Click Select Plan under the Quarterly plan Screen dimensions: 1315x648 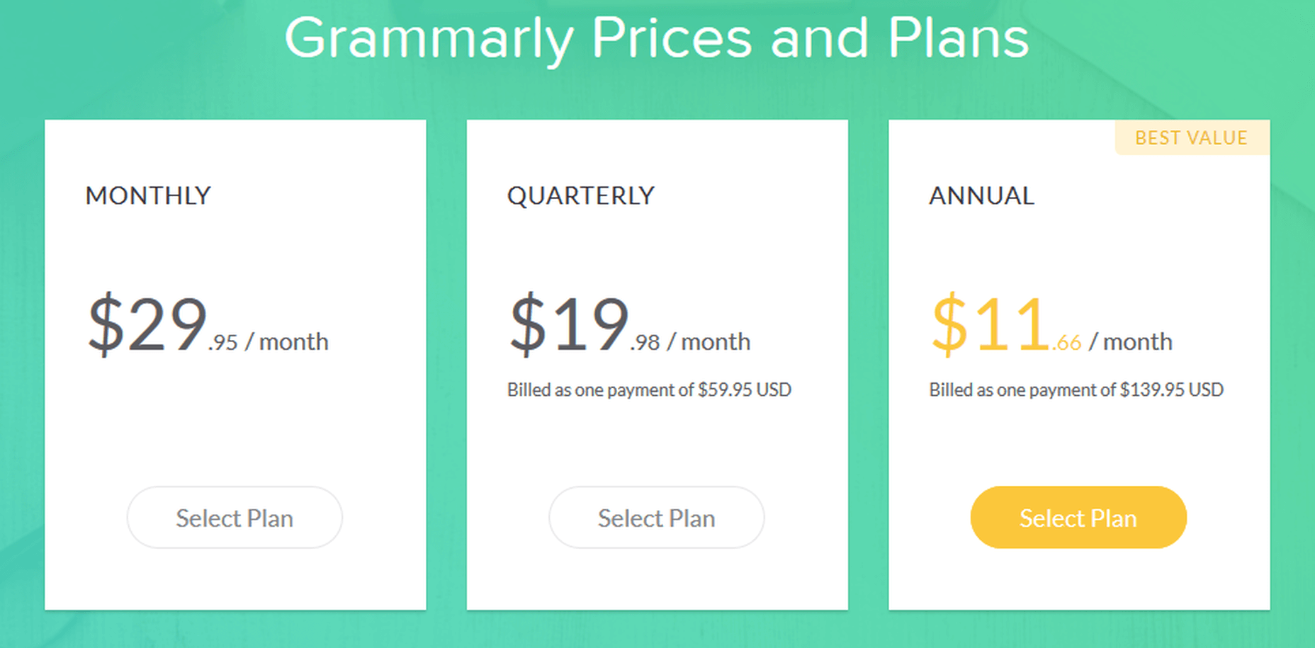(656, 518)
